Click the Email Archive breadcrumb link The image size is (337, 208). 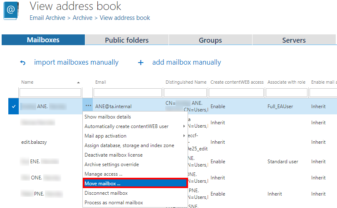(x=47, y=18)
